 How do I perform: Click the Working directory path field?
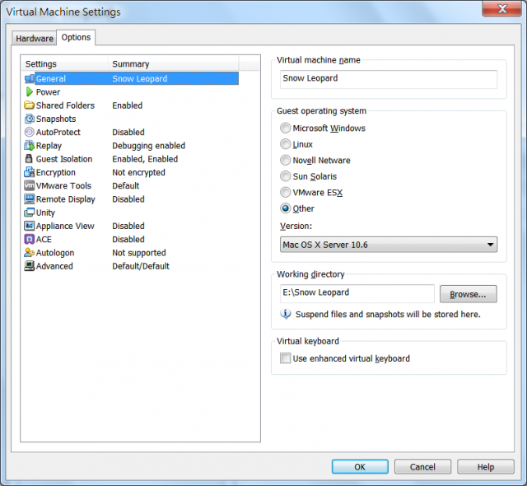click(357, 293)
